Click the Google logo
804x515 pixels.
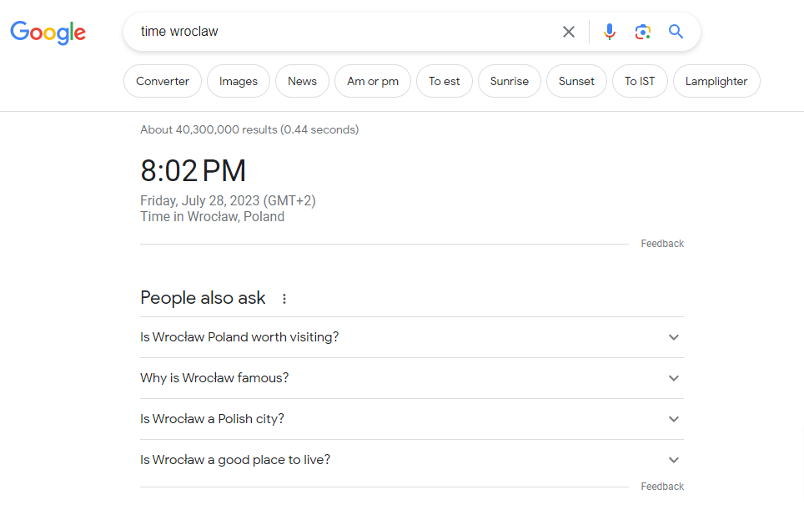click(x=48, y=32)
